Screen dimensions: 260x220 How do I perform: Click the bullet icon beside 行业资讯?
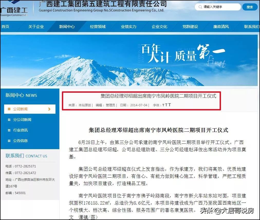click(x=9, y=130)
